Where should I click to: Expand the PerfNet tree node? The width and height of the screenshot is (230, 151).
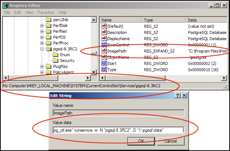point(42,31)
